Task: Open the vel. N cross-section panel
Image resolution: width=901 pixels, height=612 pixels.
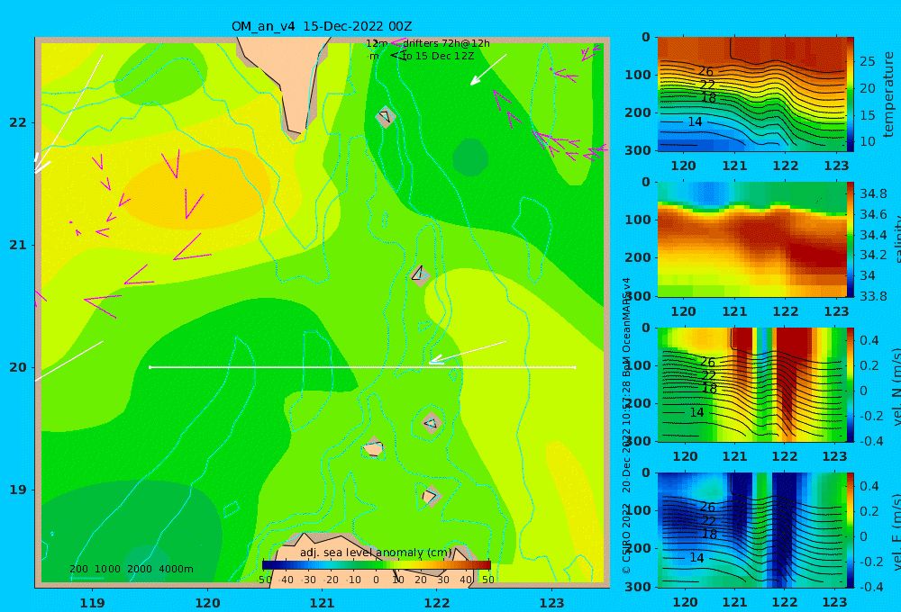Action: (x=751, y=384)
